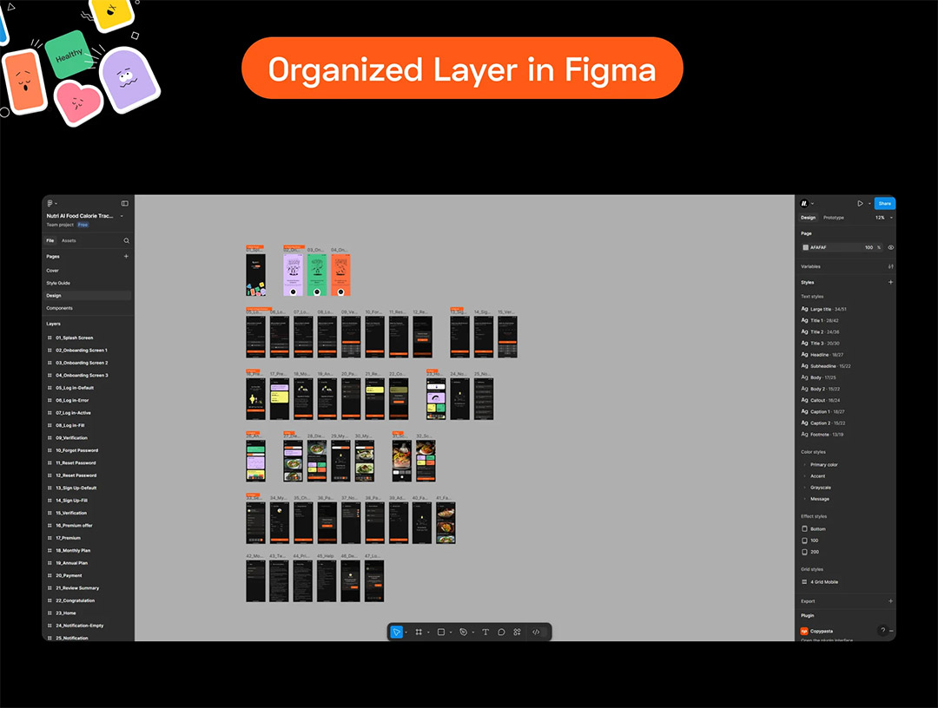
Task: Select the Comment tool
Action: click(x=501, y=633)
